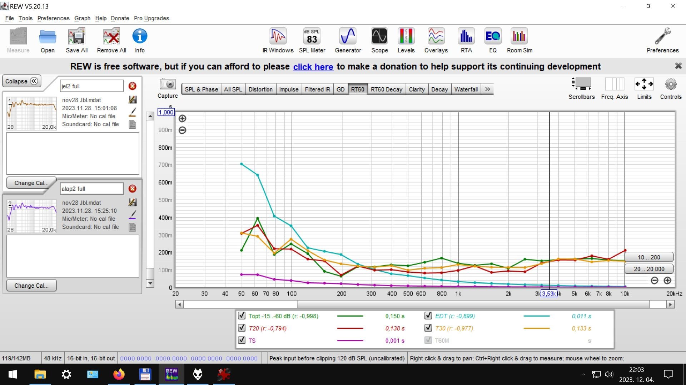
Task: Disable the EDT trace checkbox
Action: (428, 316)
